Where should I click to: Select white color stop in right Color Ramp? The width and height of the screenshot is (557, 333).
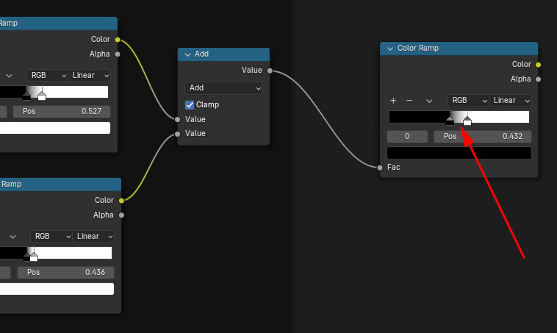point(467,121)
